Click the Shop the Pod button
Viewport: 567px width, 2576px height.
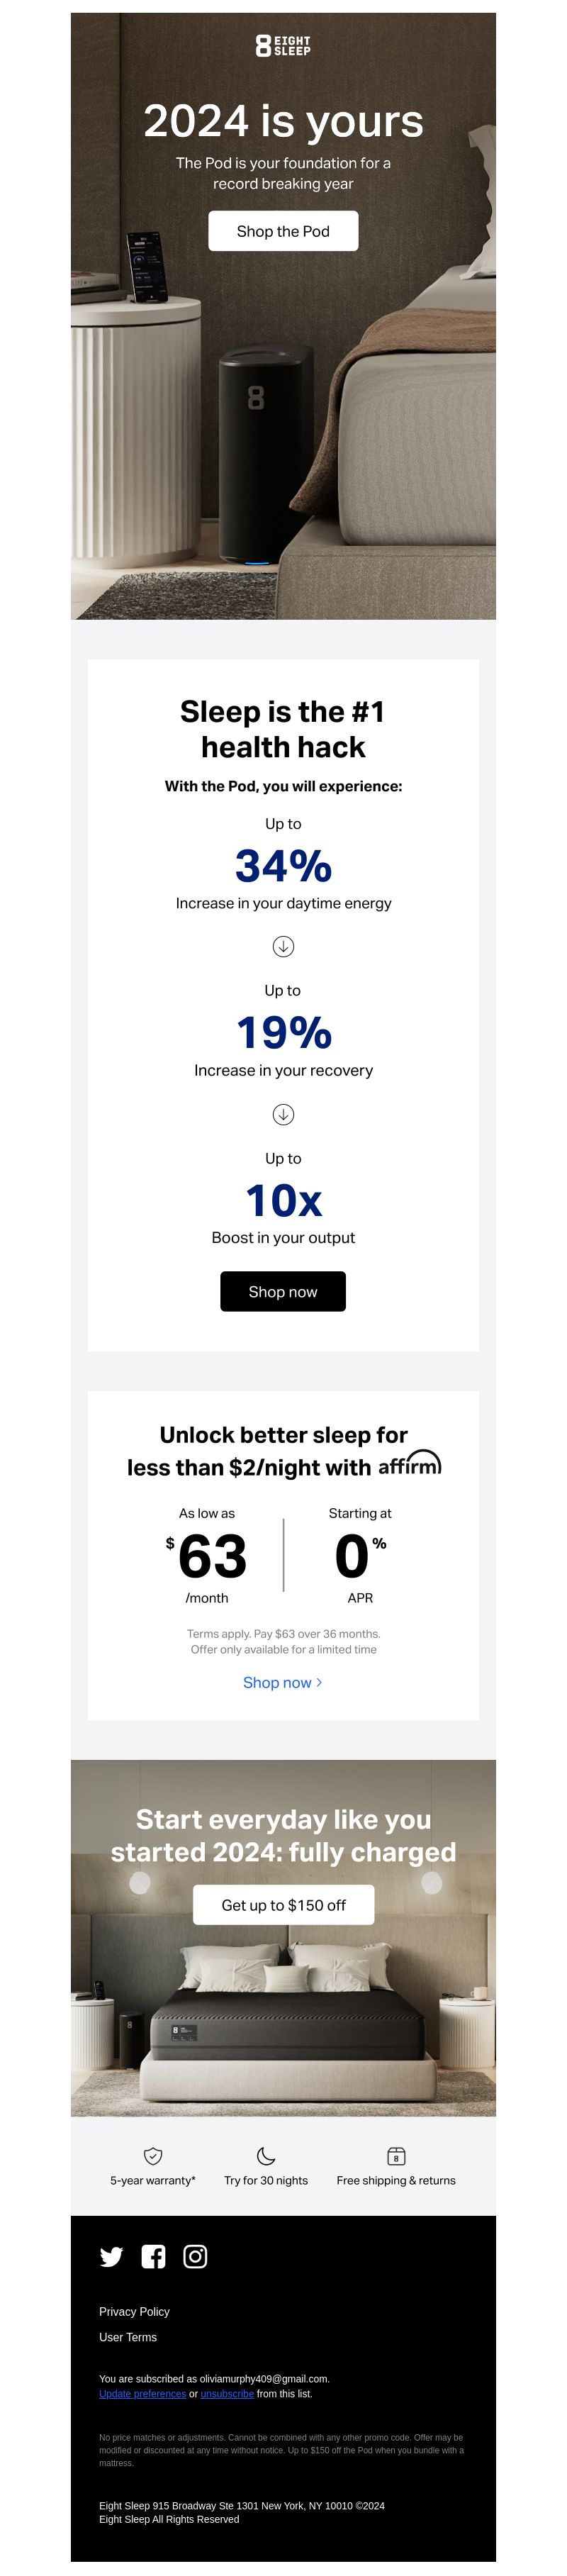[283, 231]
